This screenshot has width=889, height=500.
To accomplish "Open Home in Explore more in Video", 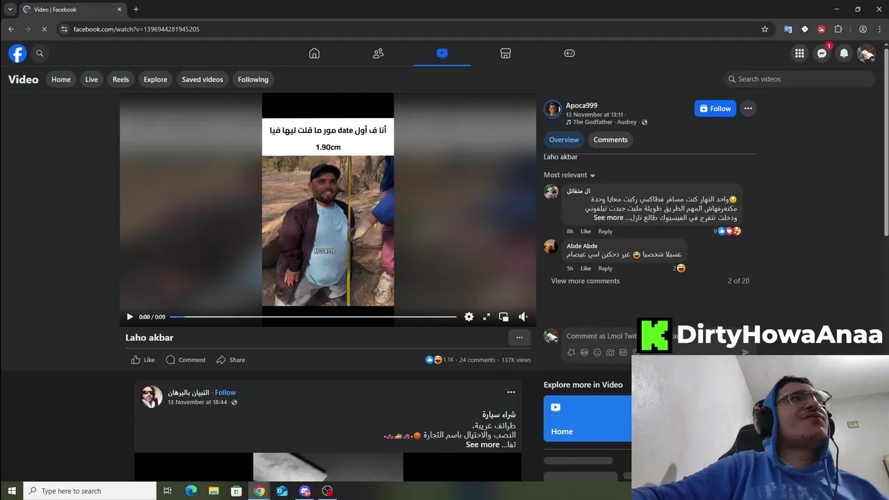I will [x=588, y=419].
